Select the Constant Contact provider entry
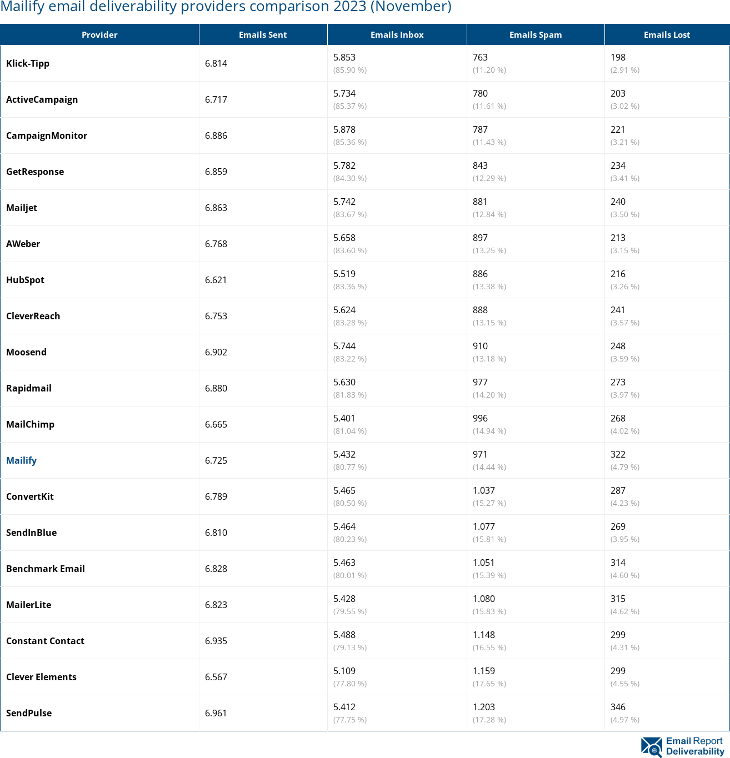 pyautogui.click(x=45, y=641)
